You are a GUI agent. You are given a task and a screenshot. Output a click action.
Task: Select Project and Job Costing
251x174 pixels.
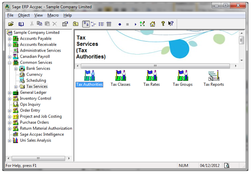[x=41, y=116]
